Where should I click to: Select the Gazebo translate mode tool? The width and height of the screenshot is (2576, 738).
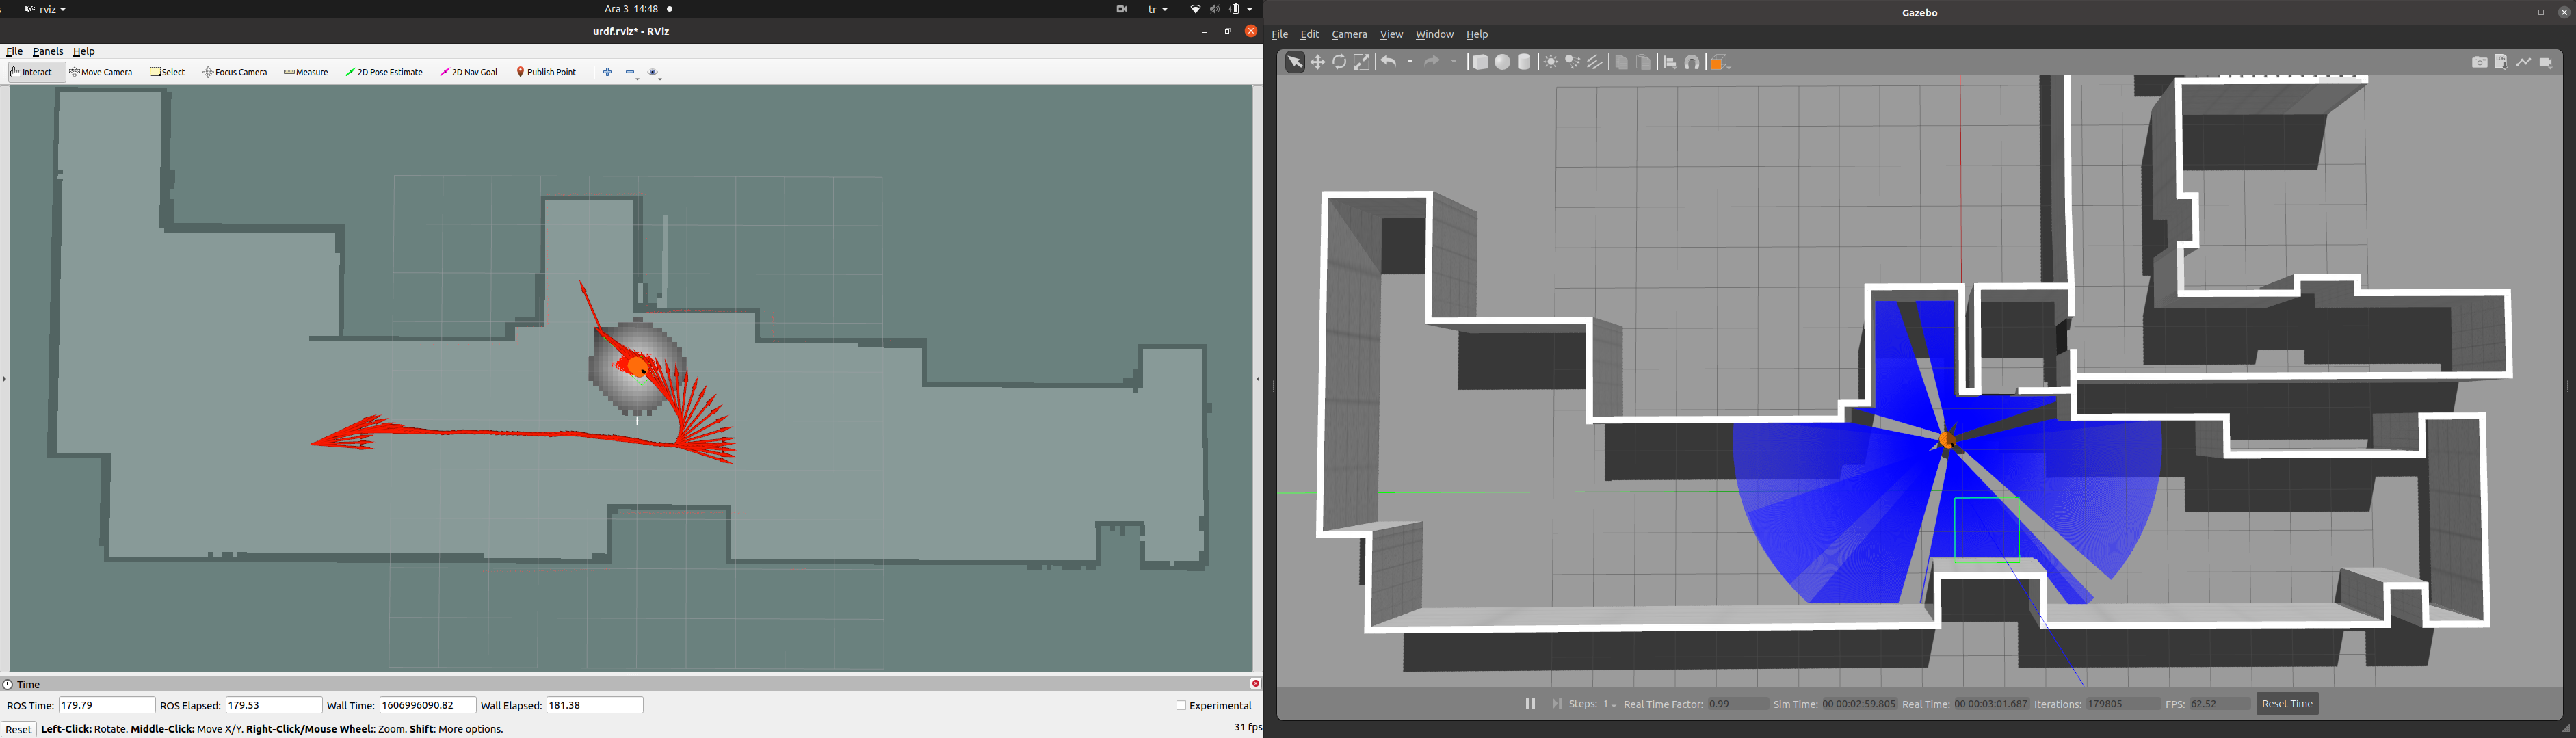tap(1317, 62)
